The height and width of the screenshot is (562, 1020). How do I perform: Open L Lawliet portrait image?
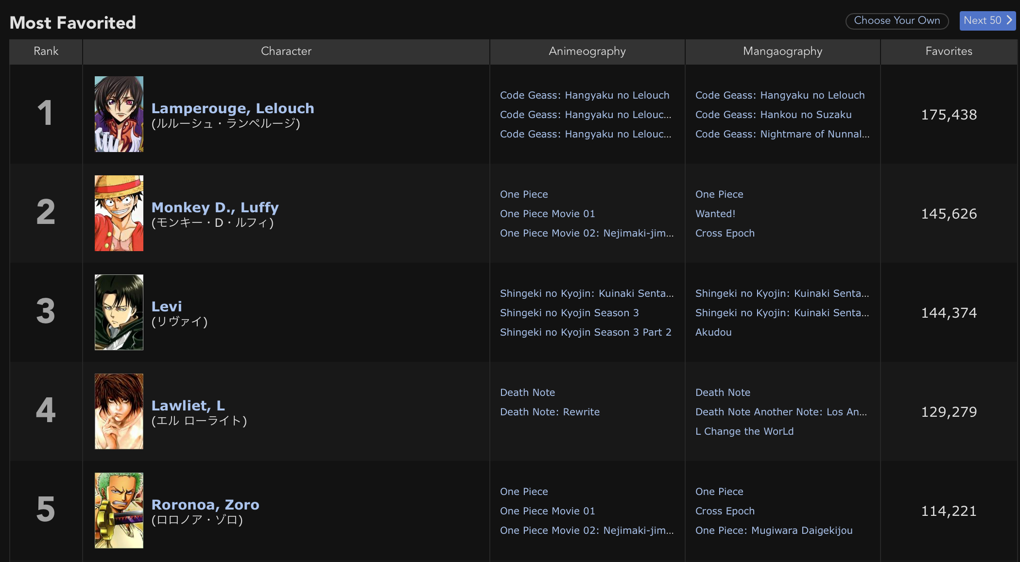[119, 411]
